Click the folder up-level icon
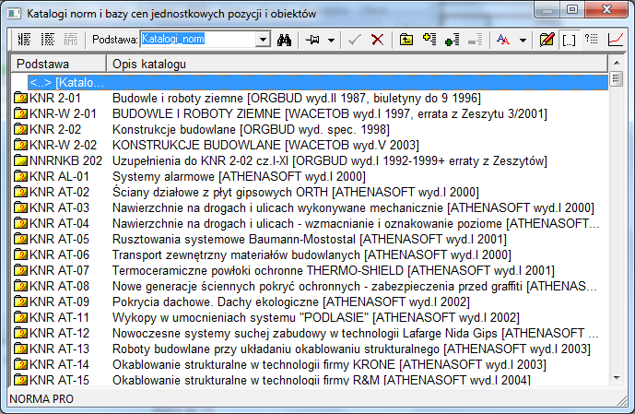The image size is (635, 414). coord(406,40)
